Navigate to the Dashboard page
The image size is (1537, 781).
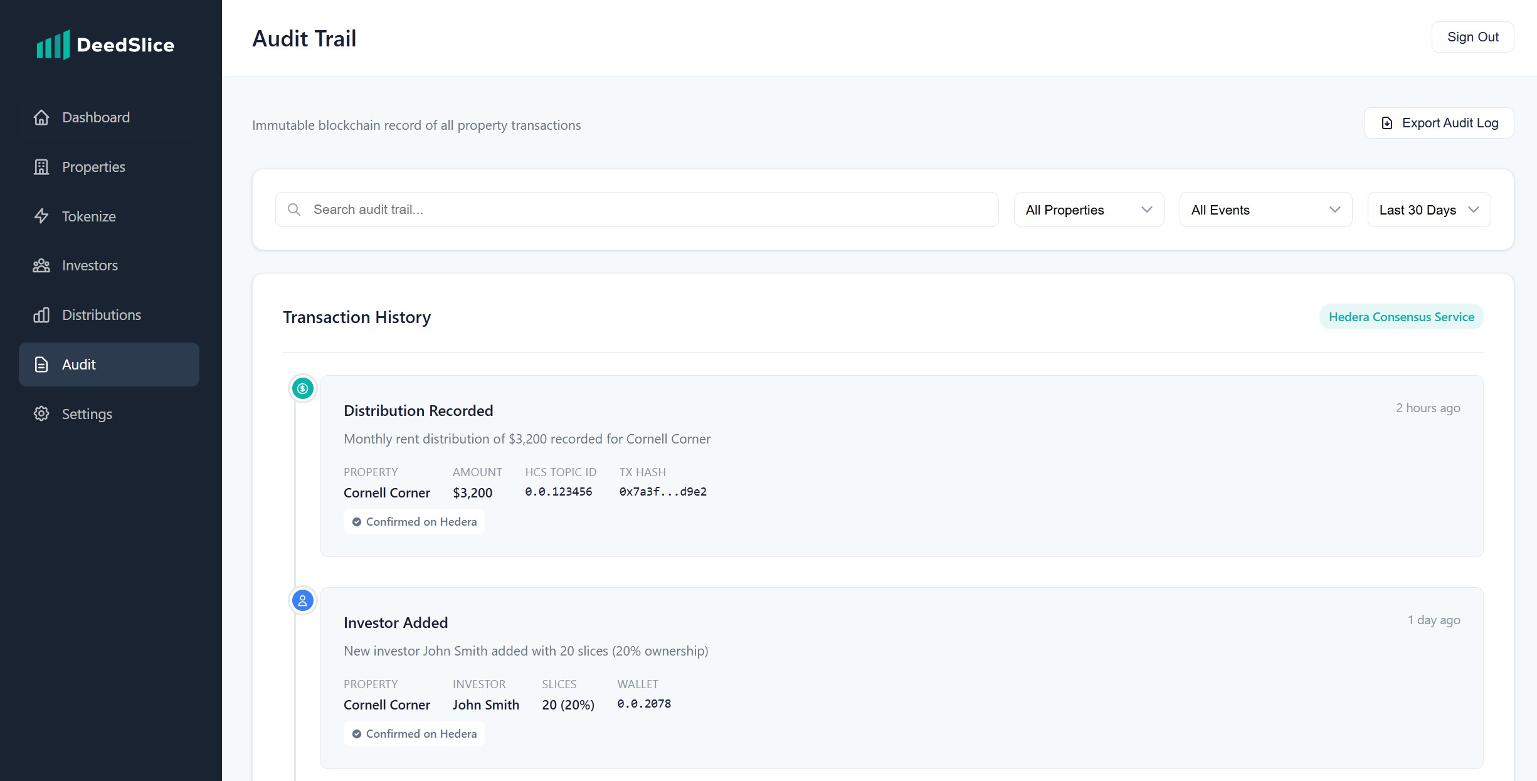tap(95, 117)
